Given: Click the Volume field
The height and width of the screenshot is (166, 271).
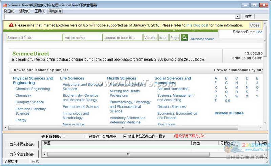Looking at the screenshot, I should click(x=150, y=38).
